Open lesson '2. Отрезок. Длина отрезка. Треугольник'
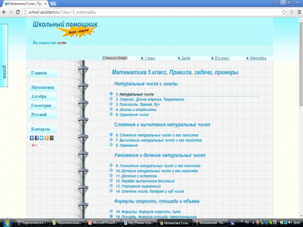 (x=150, y=100)
